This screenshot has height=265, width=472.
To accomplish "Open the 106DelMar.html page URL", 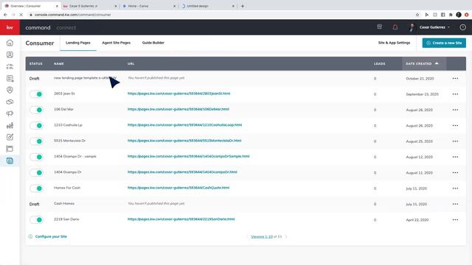I will click(x=178, y=109).
